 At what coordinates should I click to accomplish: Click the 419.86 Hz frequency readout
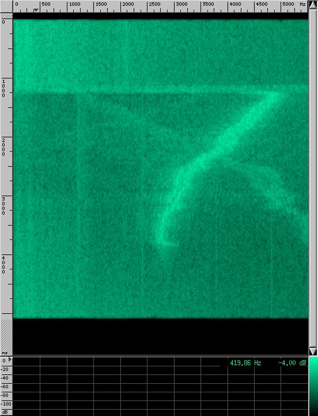(x=245, y=363)
